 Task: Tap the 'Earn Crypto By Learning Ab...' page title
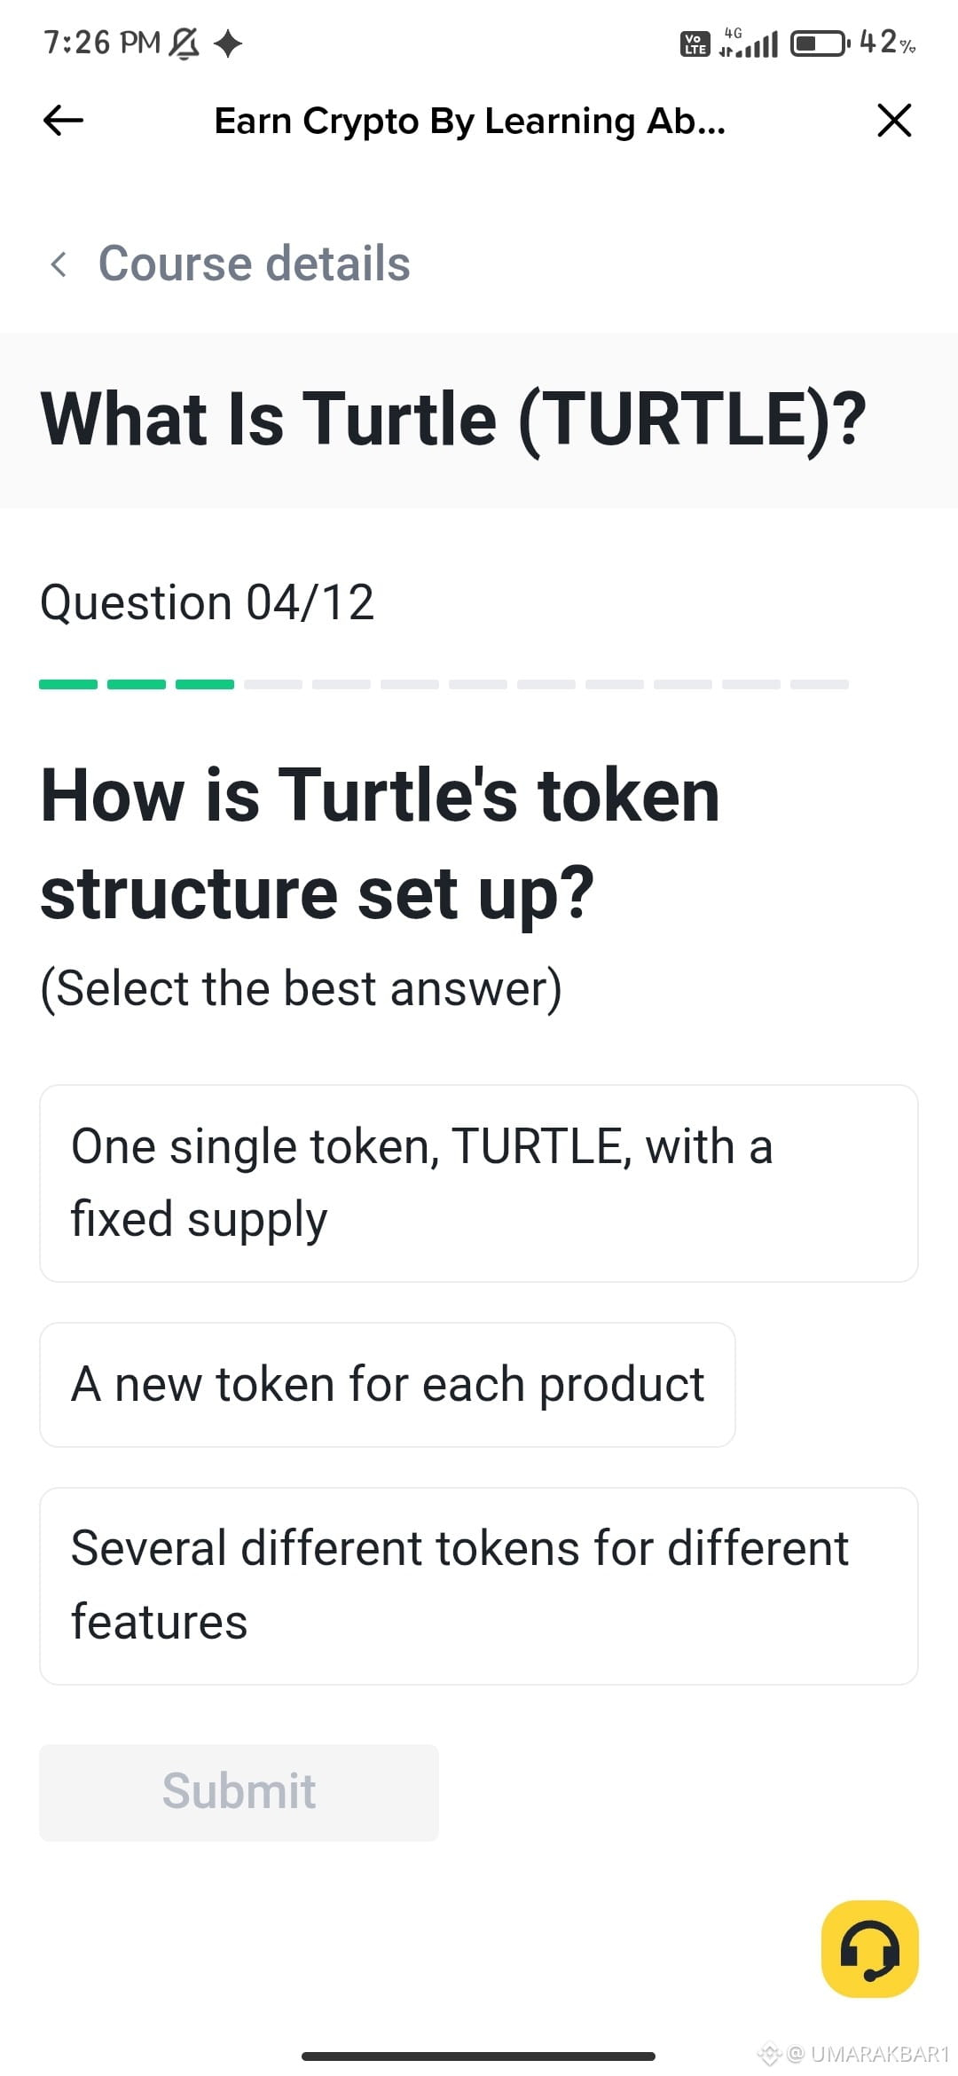[470, 122]
